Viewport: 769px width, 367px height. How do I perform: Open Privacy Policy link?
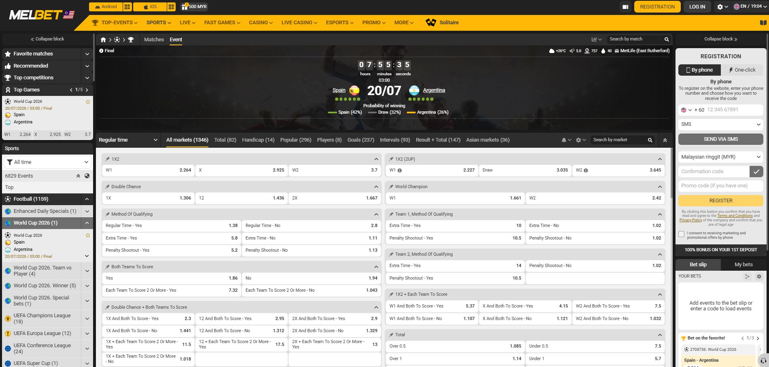[690, 220]
